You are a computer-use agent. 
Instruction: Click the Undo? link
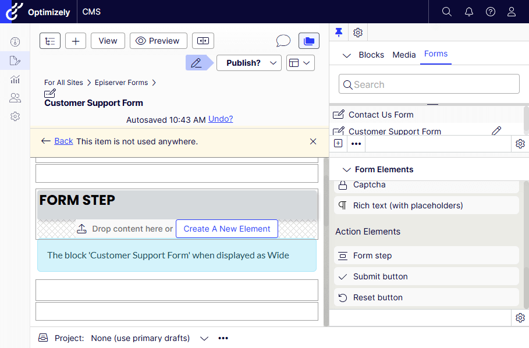221,119
